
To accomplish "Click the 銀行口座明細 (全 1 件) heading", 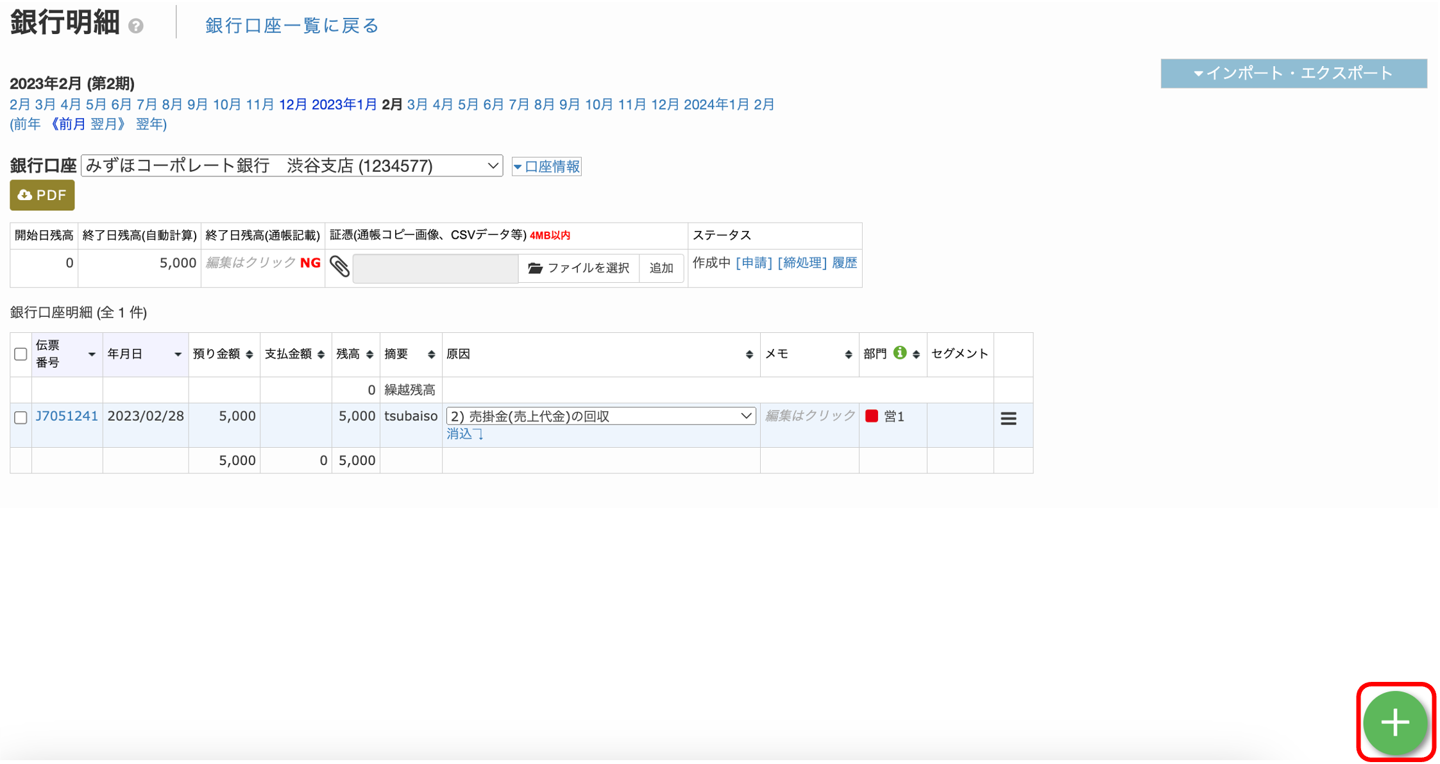I will click(78, 312).
